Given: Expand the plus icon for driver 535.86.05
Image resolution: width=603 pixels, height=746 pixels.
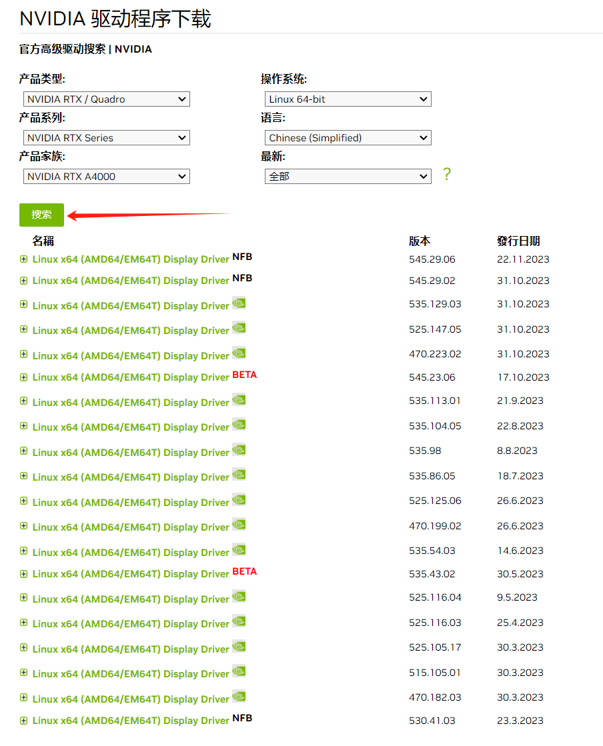Looking at the screenshot, I should [x=24, y=476].
